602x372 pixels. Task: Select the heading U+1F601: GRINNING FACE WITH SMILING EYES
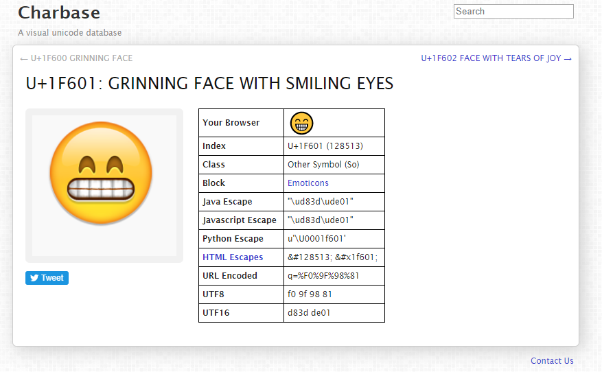[209, 84]
